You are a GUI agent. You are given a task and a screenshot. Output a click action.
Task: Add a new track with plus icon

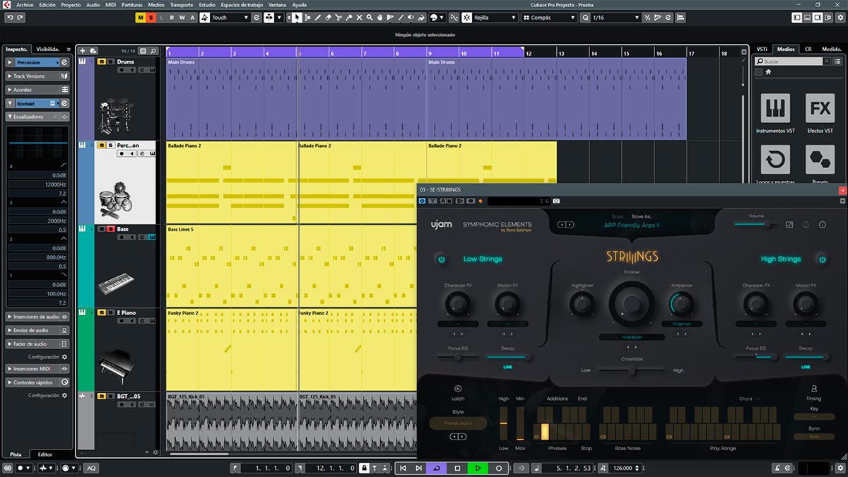(83, 51)
